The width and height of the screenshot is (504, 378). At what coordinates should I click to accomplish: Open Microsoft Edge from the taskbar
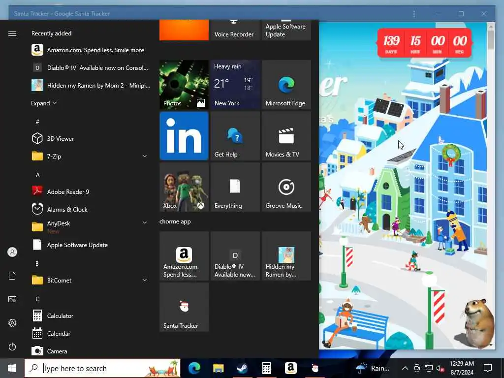[x=194, y=368]
